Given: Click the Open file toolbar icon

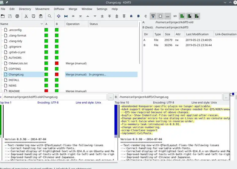Looking at the screenshot, I should 3,16.
